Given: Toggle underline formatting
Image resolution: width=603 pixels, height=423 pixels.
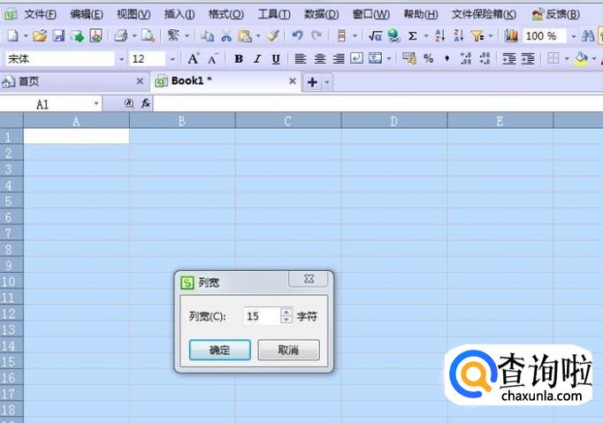Looking at the screenshot, I should [x=276, y=59].
